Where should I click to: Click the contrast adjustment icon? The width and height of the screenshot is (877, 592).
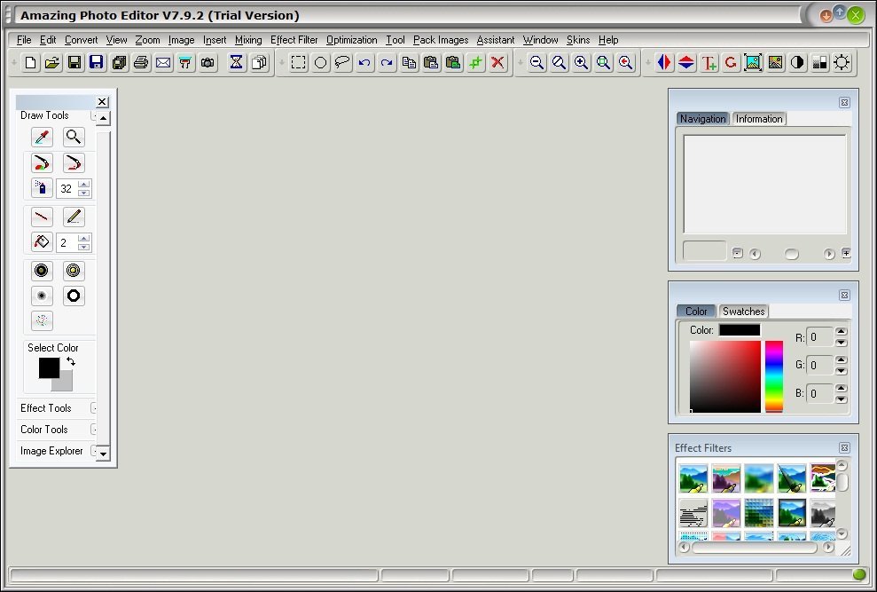click(x=796, y=62)
